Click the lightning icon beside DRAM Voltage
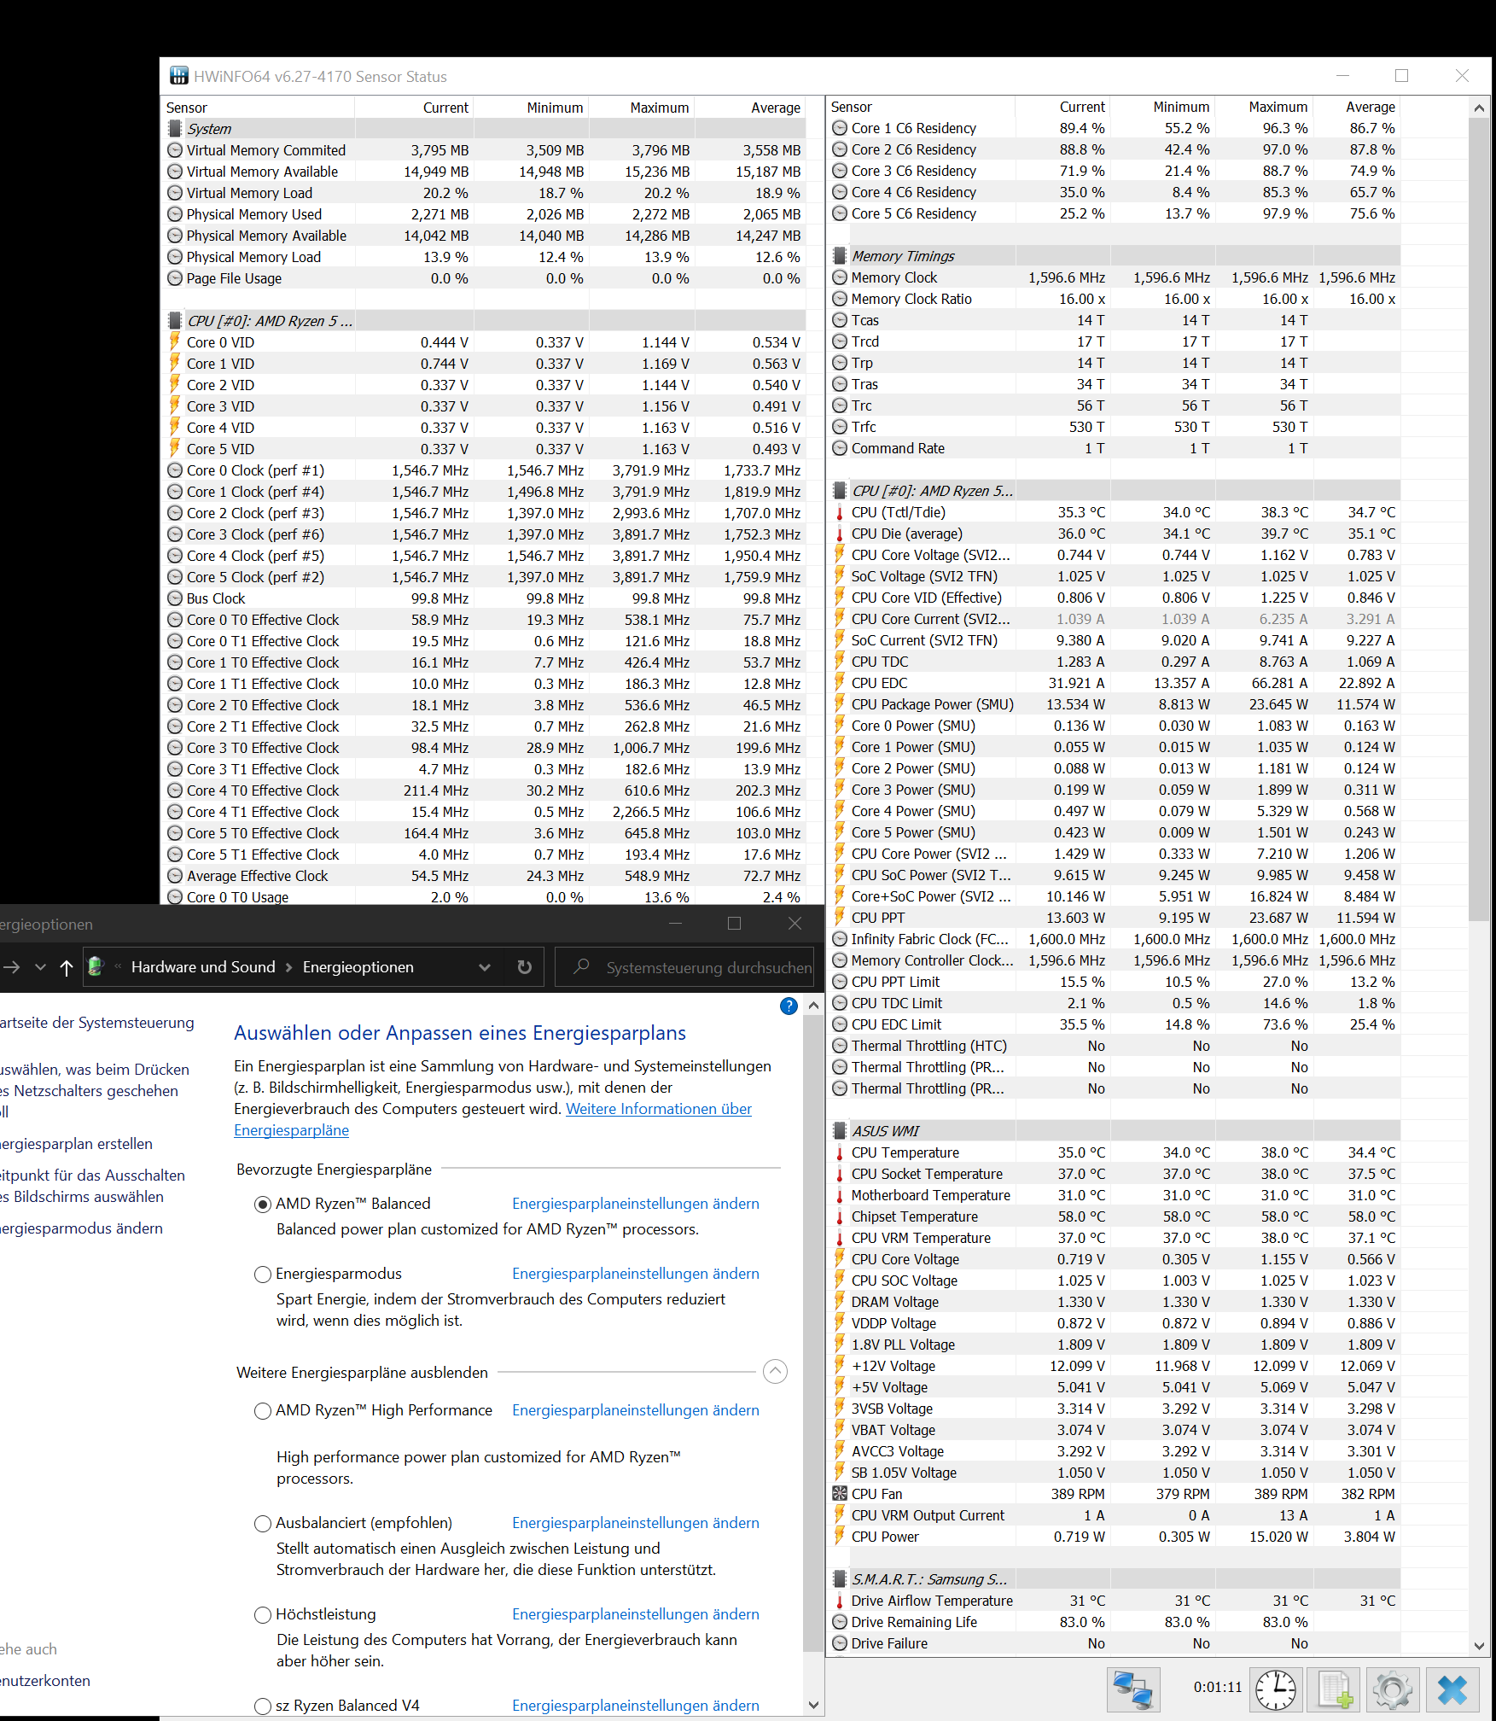This screenshot has width=1496, height=1721. coord(840,1301)
